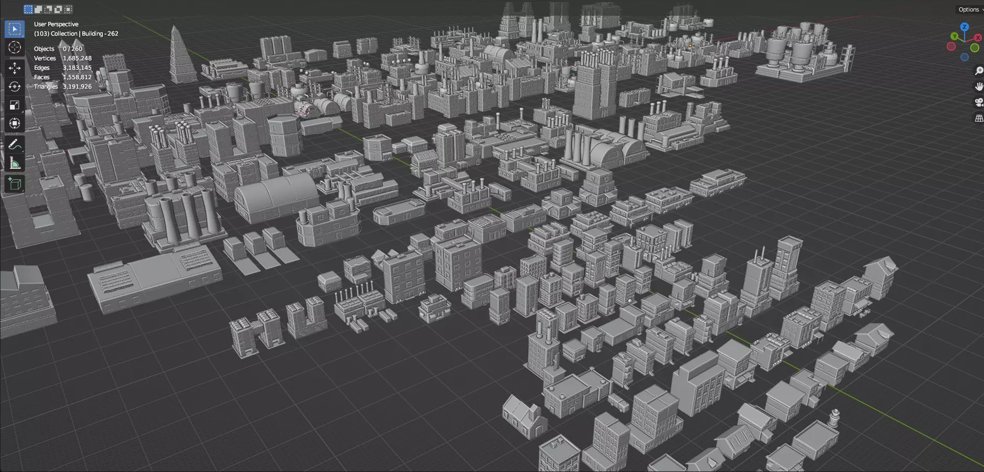Image resolution: width=984 pixels, height=472 pixels.
Task: Choose the Move tool
Action: 15,68
